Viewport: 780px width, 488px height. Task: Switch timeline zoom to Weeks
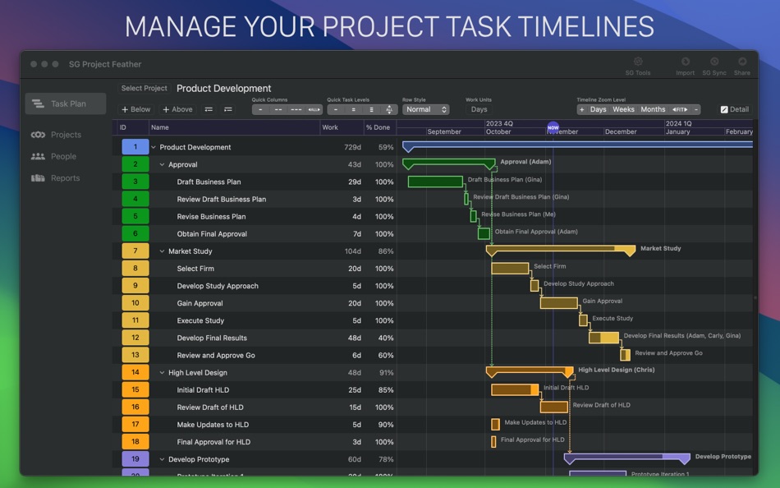click(623, 109)
